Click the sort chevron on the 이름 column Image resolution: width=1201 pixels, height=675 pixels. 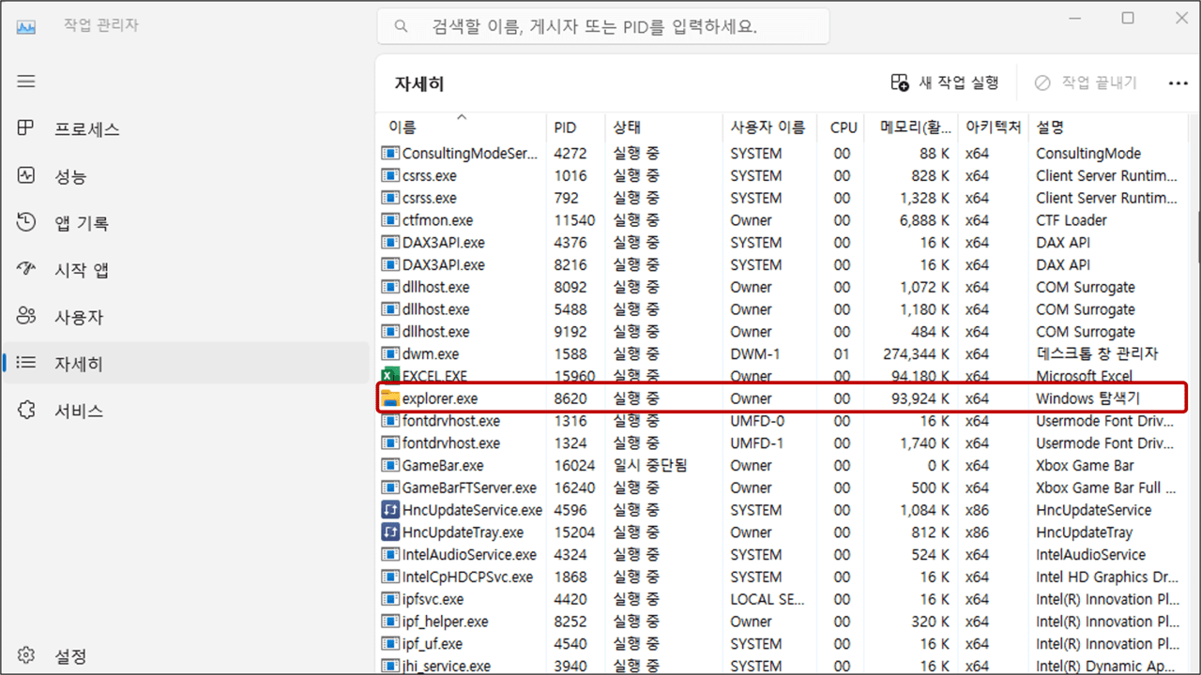pos(461,118)
